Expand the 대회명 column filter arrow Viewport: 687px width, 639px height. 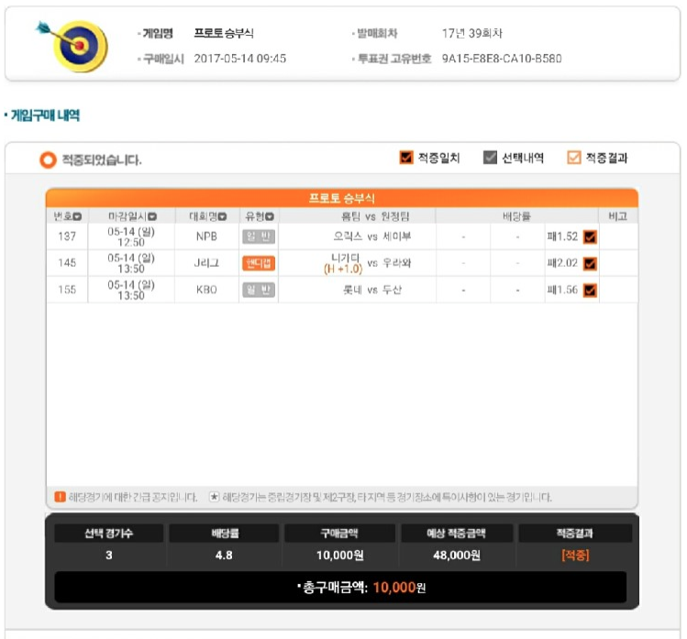[222, 216]
